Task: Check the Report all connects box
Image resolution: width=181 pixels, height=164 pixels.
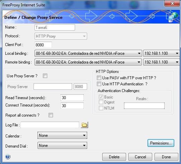Action: click(x=51, y=115)
